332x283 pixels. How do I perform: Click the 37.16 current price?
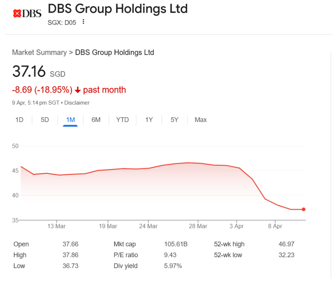(x=29, y=71)
